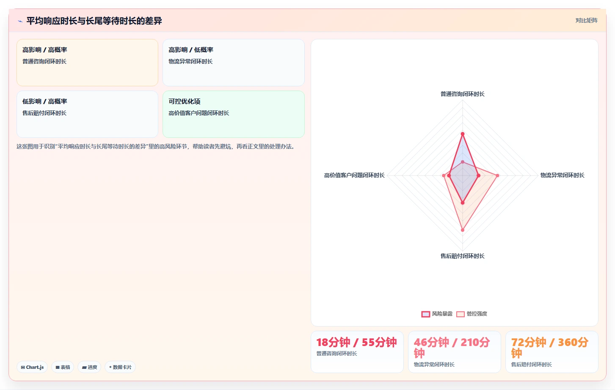Click the 72分钟 / 360分钟 data card

pos(552,352)
